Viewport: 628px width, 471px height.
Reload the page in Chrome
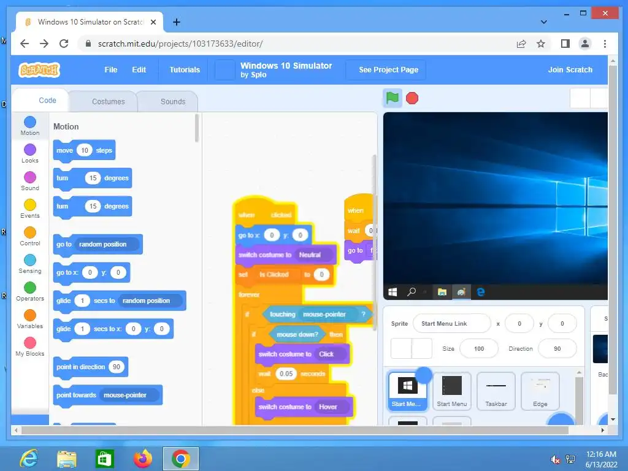[64, 44]
